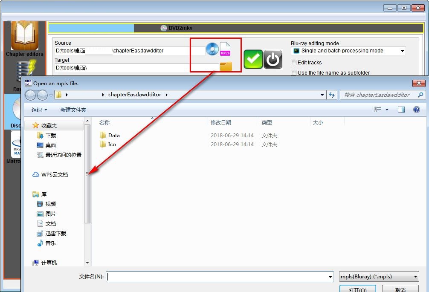Toggle the preview pane icon
The width and height of the screenshot is (429, 292).
[x=401, y=110]
